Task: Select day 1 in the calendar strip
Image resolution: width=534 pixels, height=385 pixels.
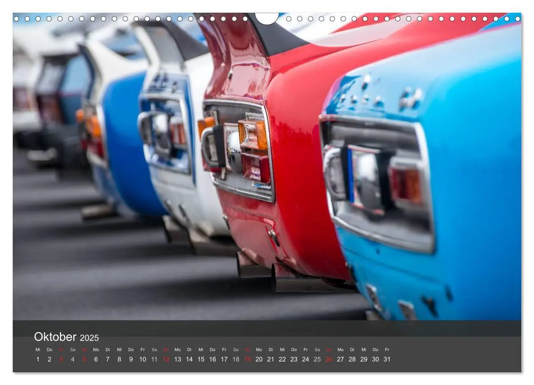Action: tap(38, 359)
